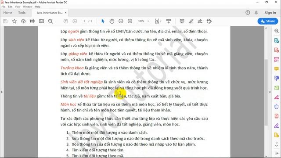The width and height of the screenshot is (281, 158).
Task: Open the File menu
Action: [4, 7]
